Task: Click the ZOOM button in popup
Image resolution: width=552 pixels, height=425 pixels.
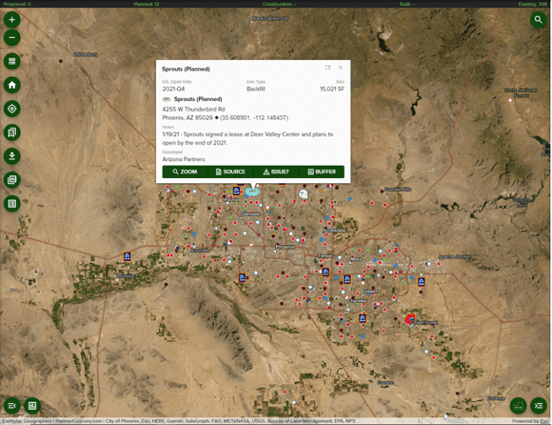Action: point(185,172)
